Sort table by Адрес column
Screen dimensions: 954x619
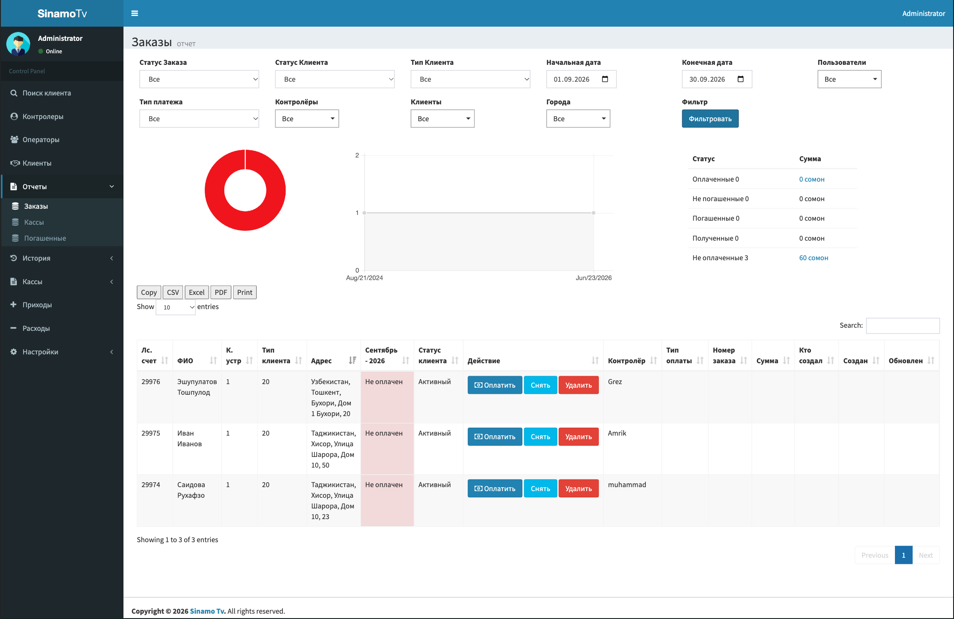(333, 356)
